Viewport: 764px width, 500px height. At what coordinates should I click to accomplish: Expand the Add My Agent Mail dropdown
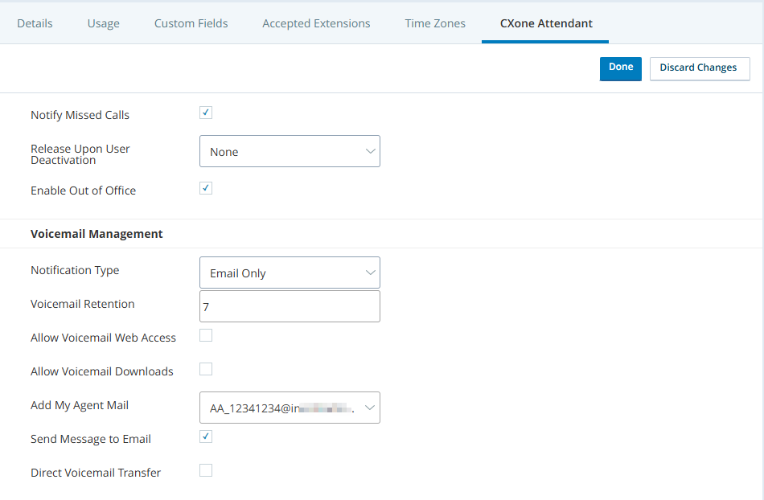click(x=290, y=408)
